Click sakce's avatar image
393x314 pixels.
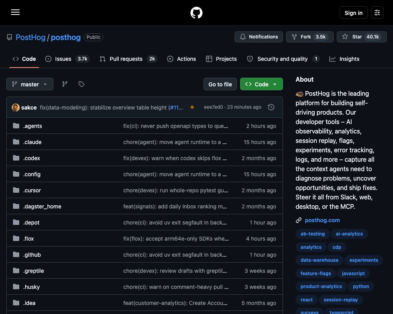16,108
